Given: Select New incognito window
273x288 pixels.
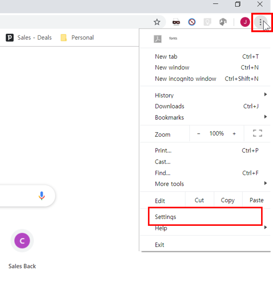Looking at the screenshot, I should coord(186,78).
